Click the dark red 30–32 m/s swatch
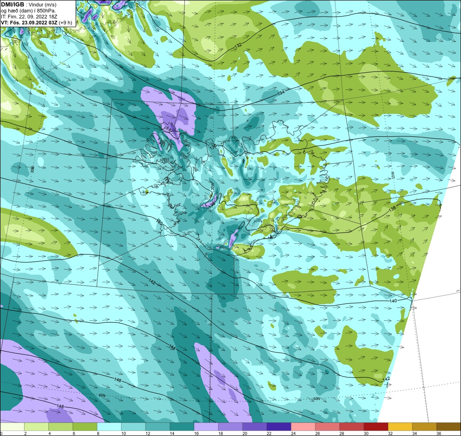The height and width of the screenshot is (436, 461). (376, 427)
